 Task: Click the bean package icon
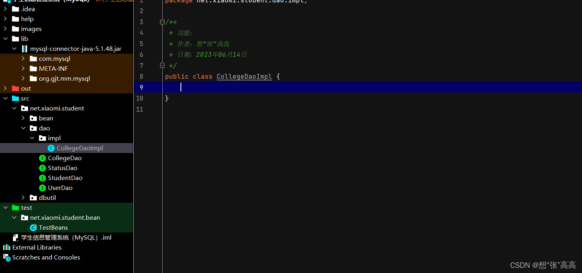(x=33, y=118)
